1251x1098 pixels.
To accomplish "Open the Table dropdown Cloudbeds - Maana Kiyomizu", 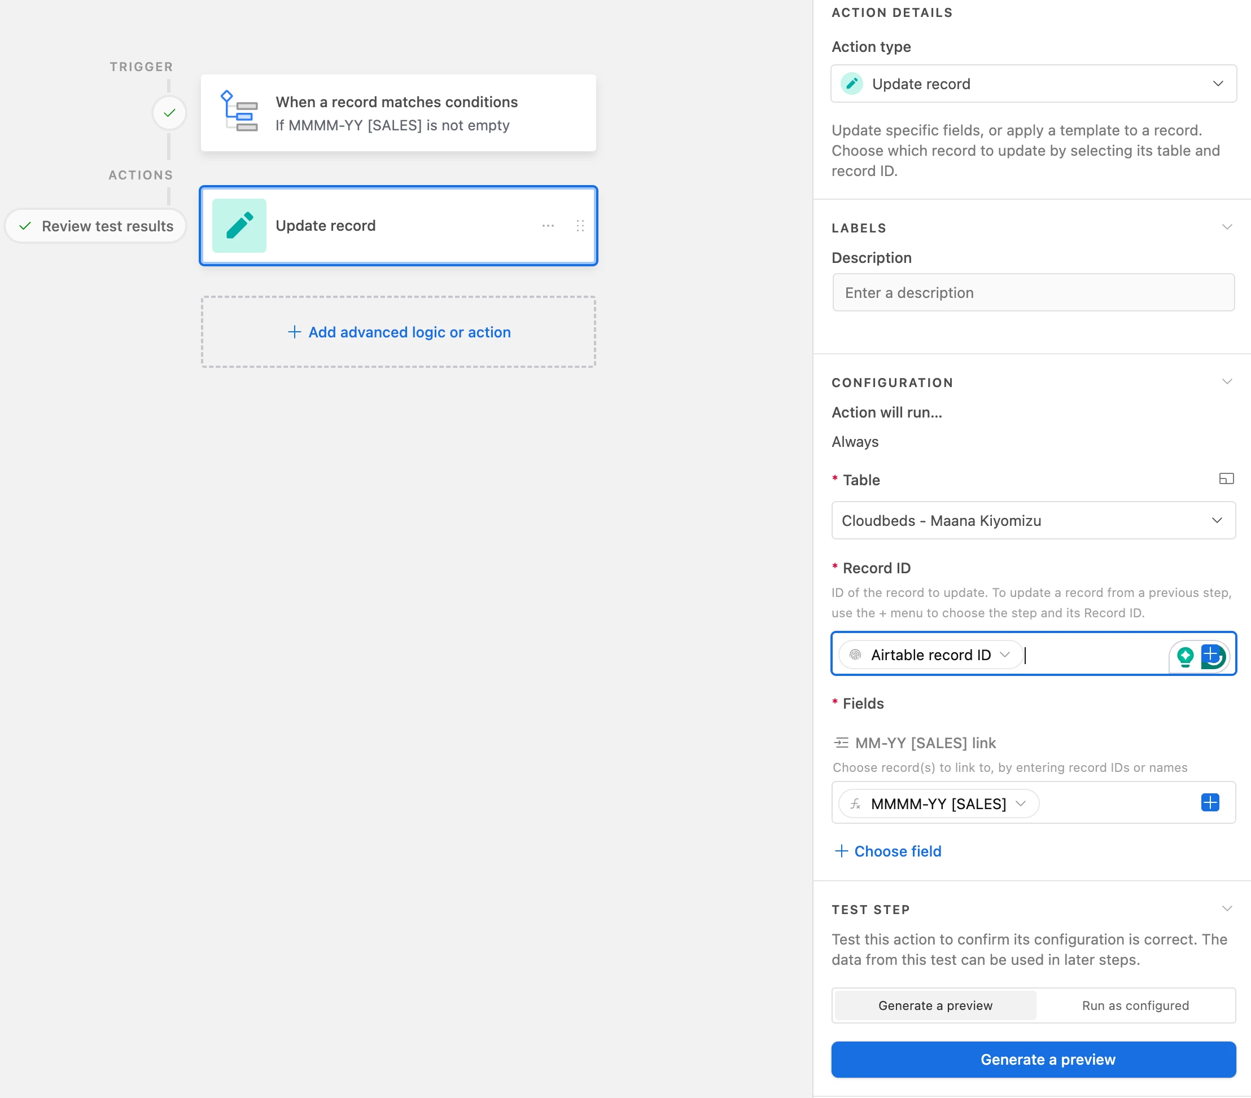I will click(1033, 521).
